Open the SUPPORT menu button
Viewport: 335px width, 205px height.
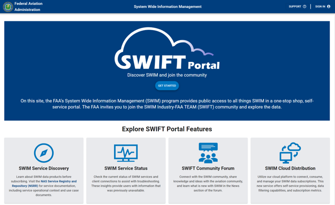297,6
